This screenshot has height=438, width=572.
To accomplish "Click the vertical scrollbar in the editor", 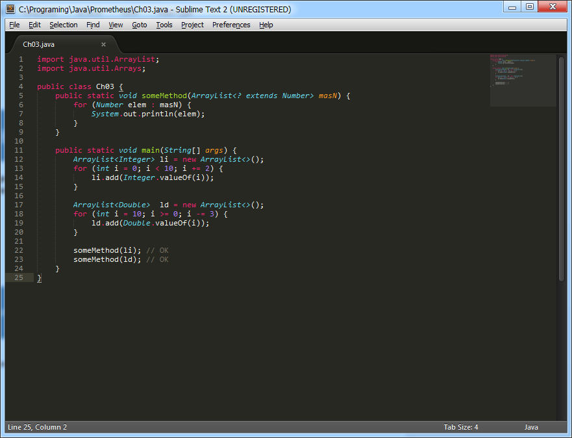I will 562,169.
